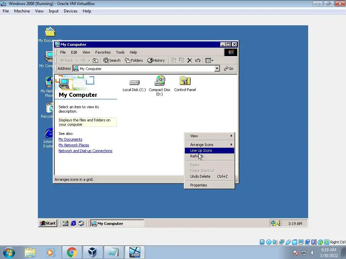Click VirtualBox display status icon
This screenshot has width=346, height=259.
[x=301, y=242]
